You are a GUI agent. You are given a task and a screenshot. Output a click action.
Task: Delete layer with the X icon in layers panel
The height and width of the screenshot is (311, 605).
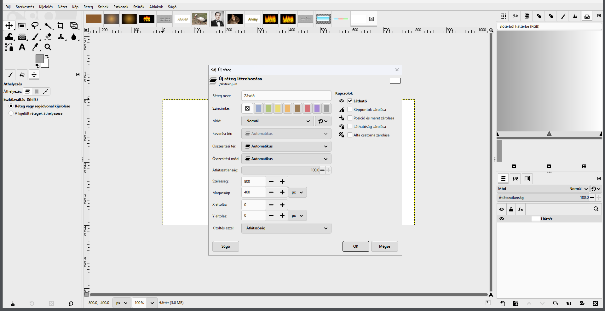pyautogui.click(x=595, y=303)
